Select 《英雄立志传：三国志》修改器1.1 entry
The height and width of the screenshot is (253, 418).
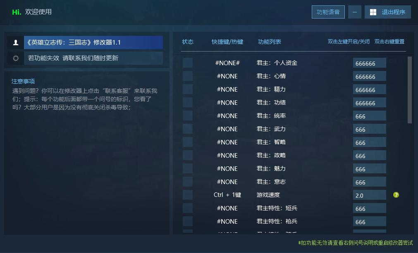click(x=93, y=43)
